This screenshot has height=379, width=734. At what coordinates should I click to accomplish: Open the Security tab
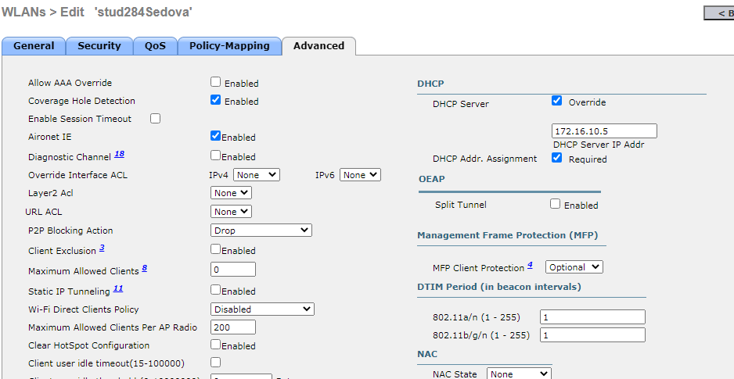tap(99, 46)
